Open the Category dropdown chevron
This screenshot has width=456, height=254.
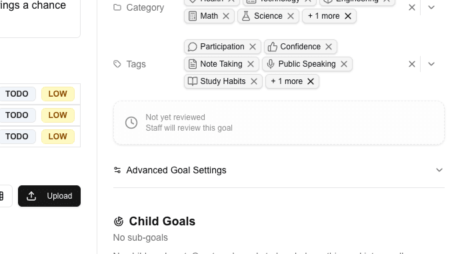[431, 7]
